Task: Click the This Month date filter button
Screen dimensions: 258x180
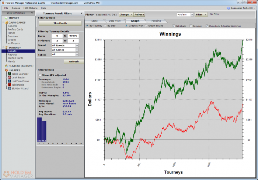Action: (60, 23)
